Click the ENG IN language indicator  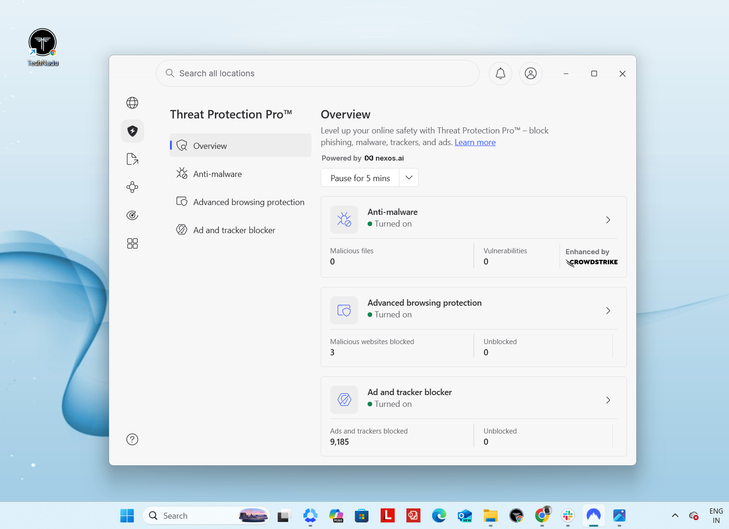(x=716, y=515)
